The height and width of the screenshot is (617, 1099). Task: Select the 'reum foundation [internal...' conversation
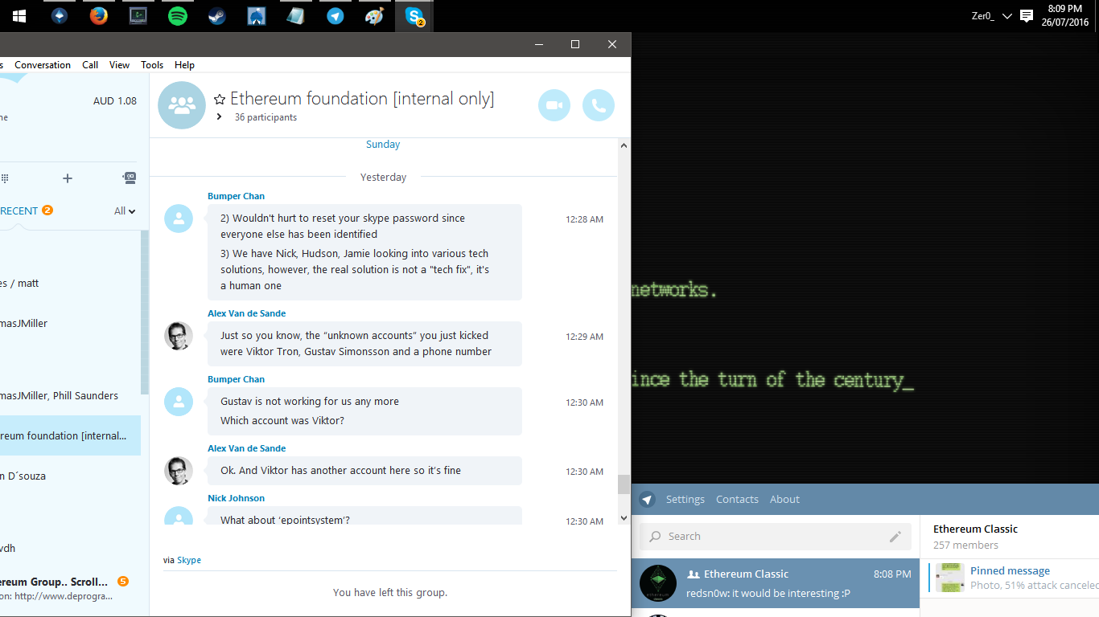70,435
